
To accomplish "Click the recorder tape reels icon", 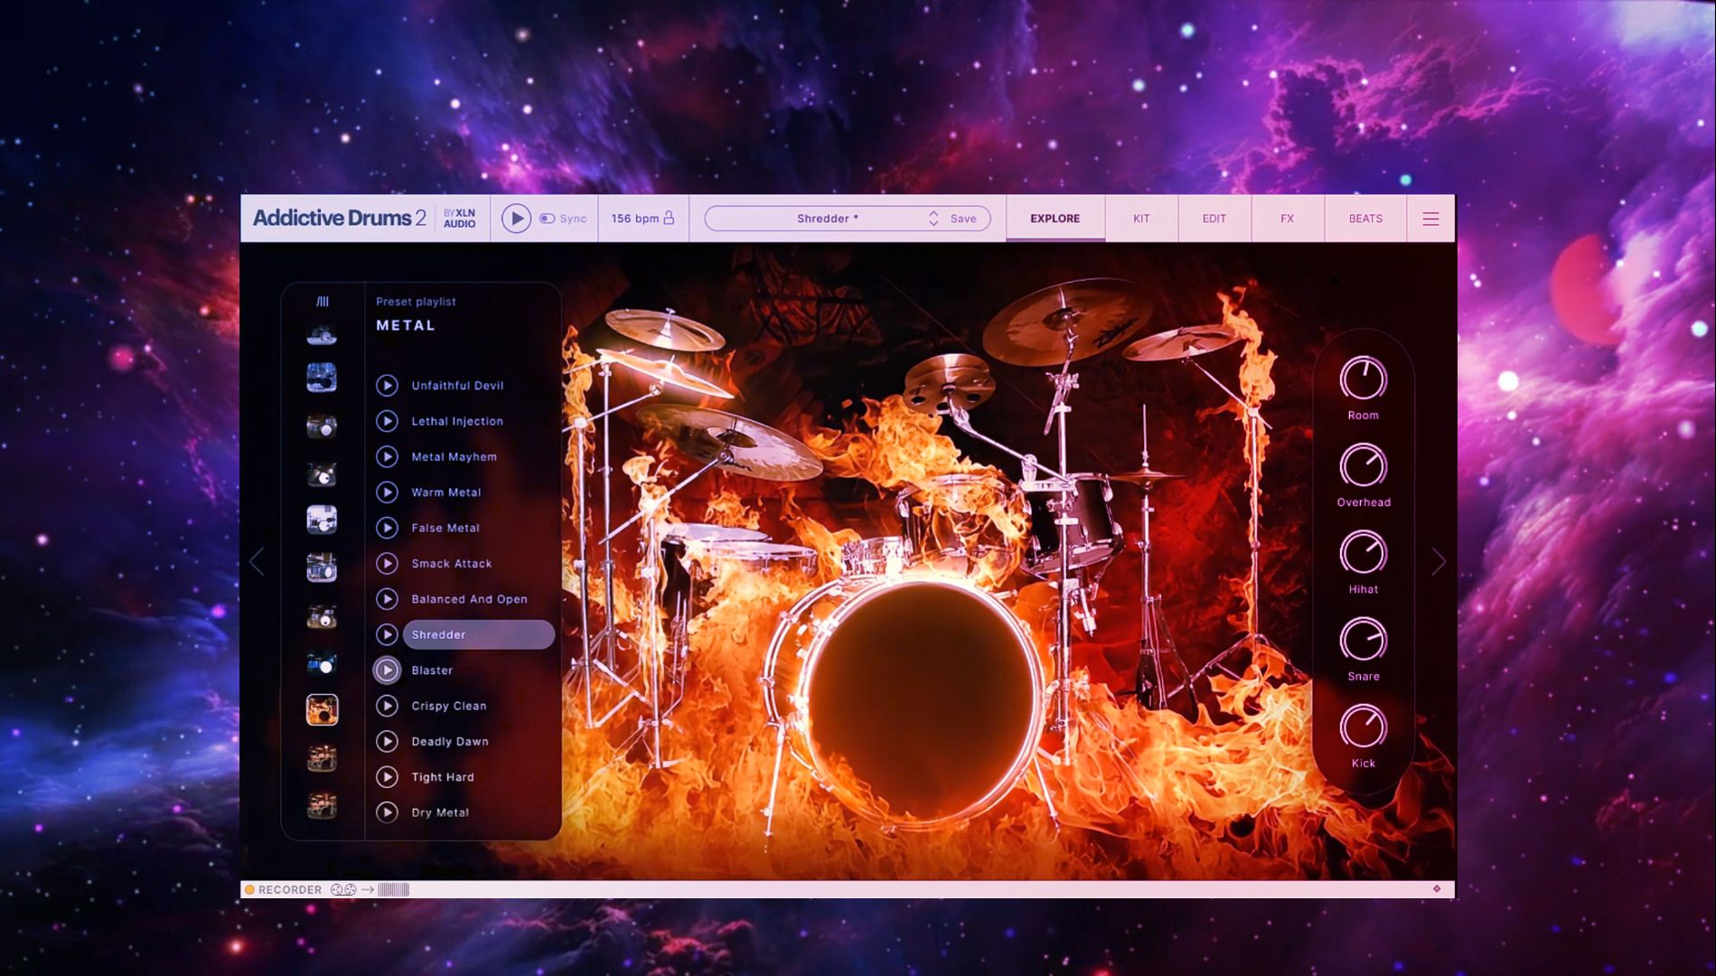I will tap(343, 890).
